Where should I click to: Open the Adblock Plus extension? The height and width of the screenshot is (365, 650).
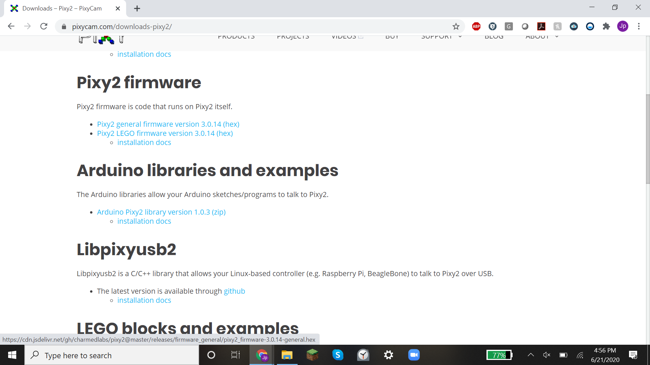[x=476, y=26]
